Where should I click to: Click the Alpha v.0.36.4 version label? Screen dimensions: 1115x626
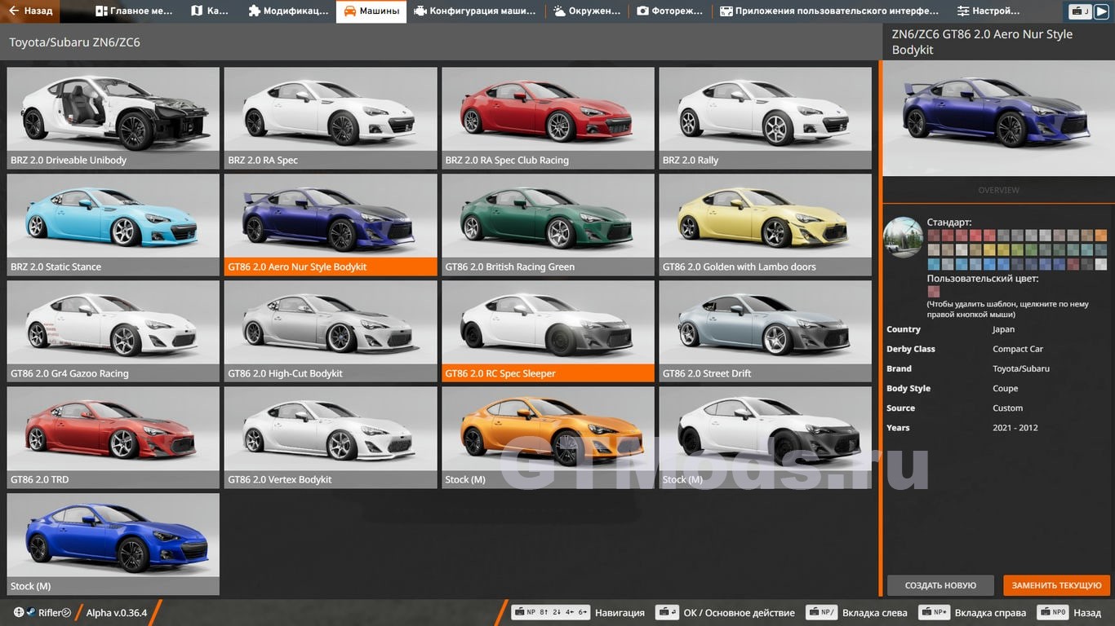point(117,613)
